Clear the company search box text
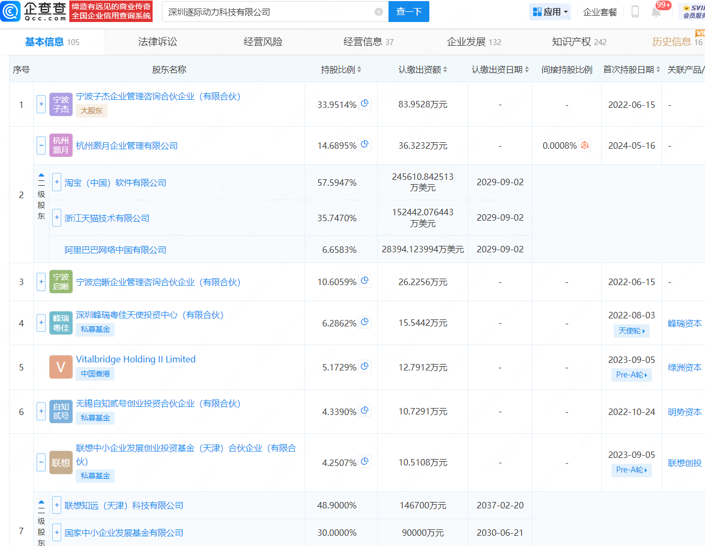This screenshot has height=546, width=705. point(379,12)
